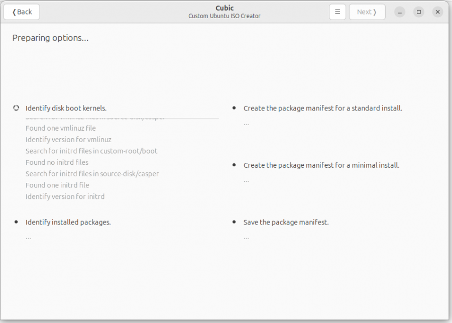Close the Cubic window
This screenshot has height=323, width=452.
pyautogui.click(x=437, y=12)
